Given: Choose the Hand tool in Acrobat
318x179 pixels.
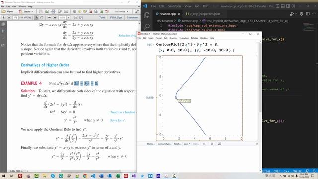Looking at the screenshot, I should click(x=42, y=18).
